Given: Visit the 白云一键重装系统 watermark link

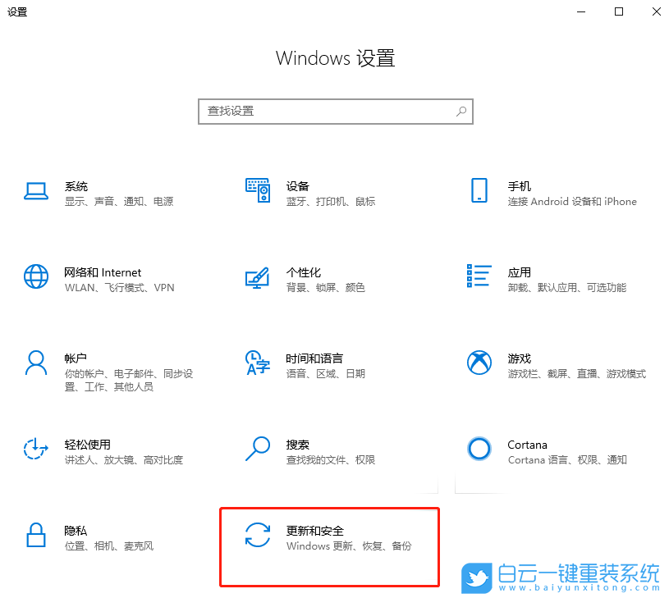Looking at the screenshot, I should coord(562,577).
